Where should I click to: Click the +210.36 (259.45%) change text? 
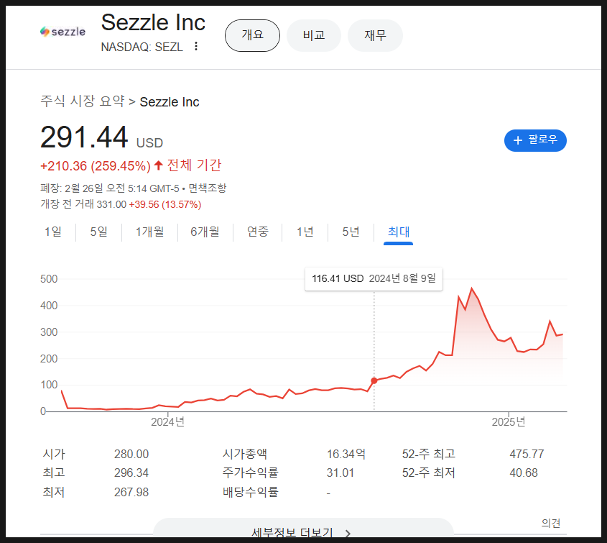click(96, 166)
